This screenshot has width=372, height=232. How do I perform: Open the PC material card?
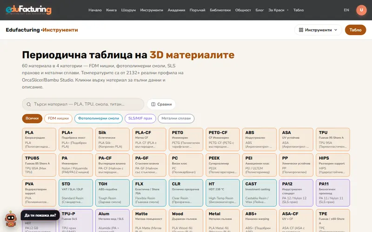coord(186,165)
